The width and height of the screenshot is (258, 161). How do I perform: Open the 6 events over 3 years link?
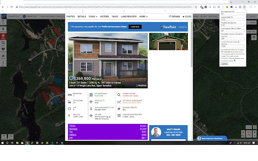(130, 96)
